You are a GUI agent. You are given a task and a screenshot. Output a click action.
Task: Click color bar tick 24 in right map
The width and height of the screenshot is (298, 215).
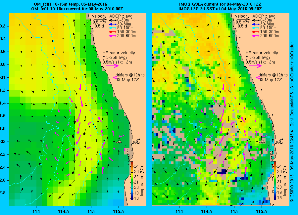[279, 166]
